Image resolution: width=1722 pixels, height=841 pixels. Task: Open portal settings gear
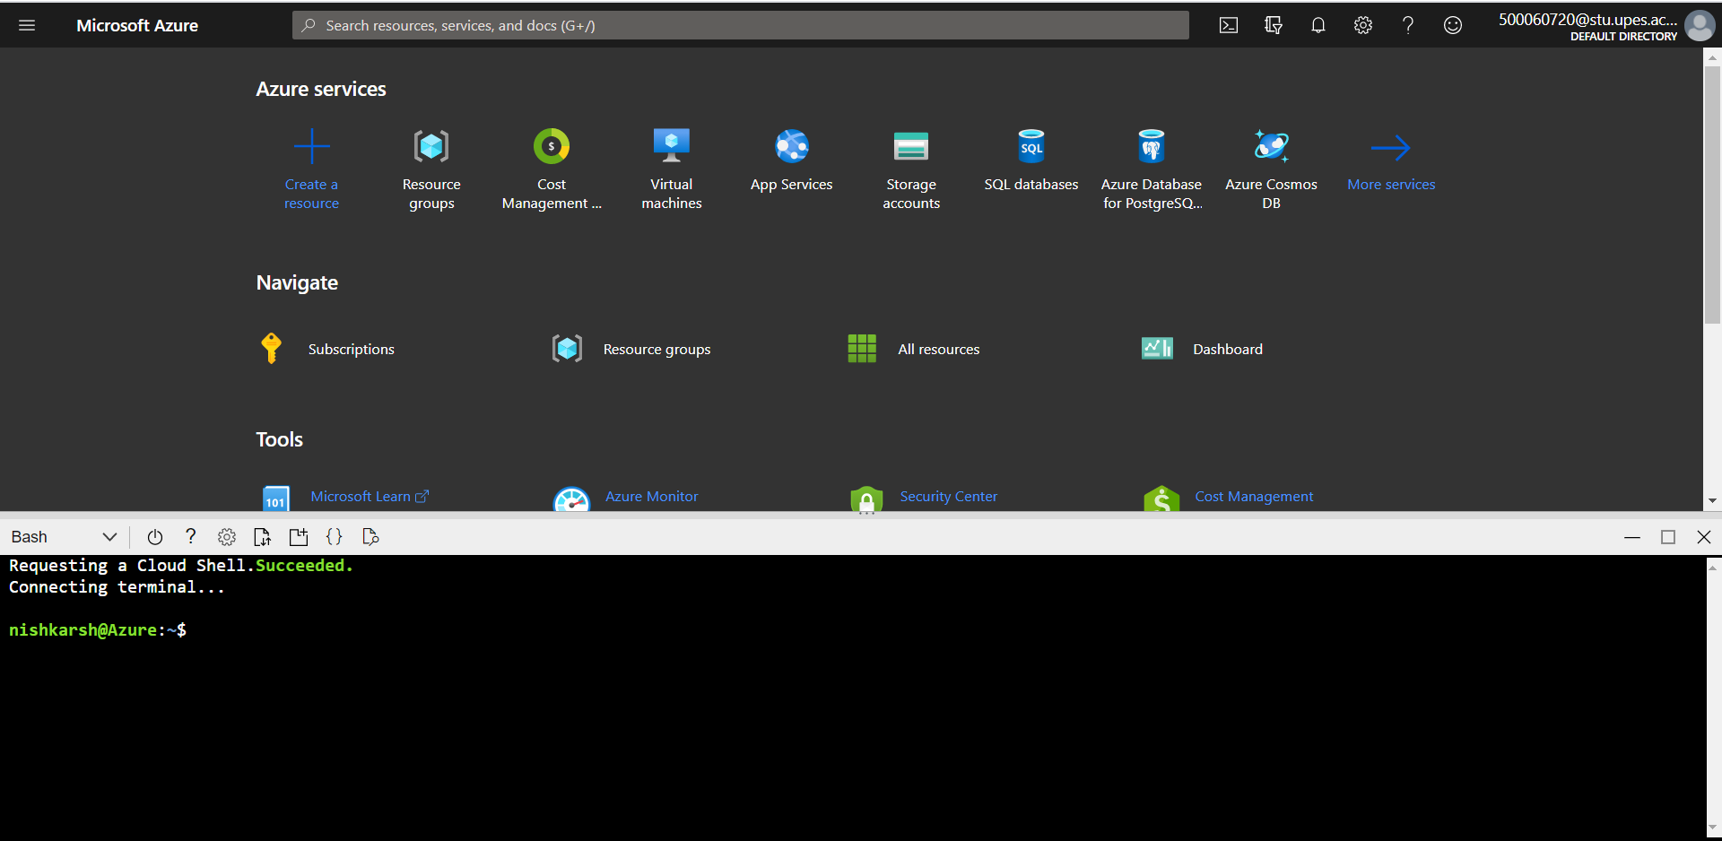coord(1363,25)
